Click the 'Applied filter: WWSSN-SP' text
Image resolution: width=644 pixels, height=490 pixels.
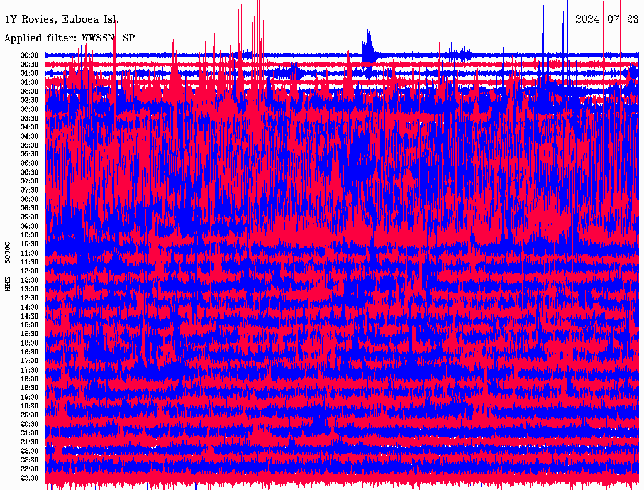click(x=69, y=38)
